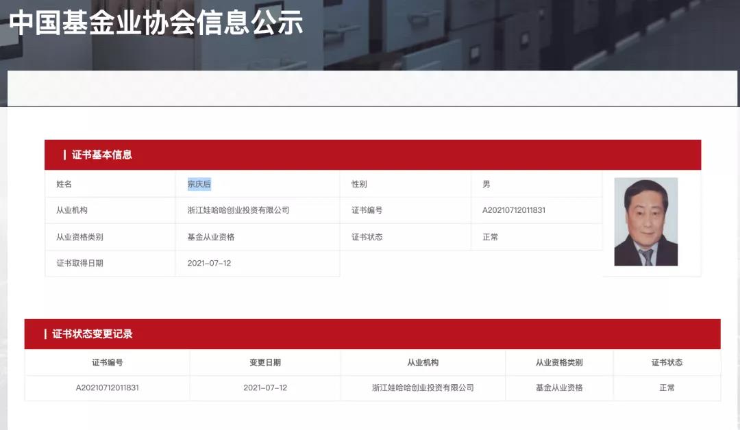Screen dimensions: 740x430
Task: Select the date 2021-07-12 in basic info
Action: 209,264
